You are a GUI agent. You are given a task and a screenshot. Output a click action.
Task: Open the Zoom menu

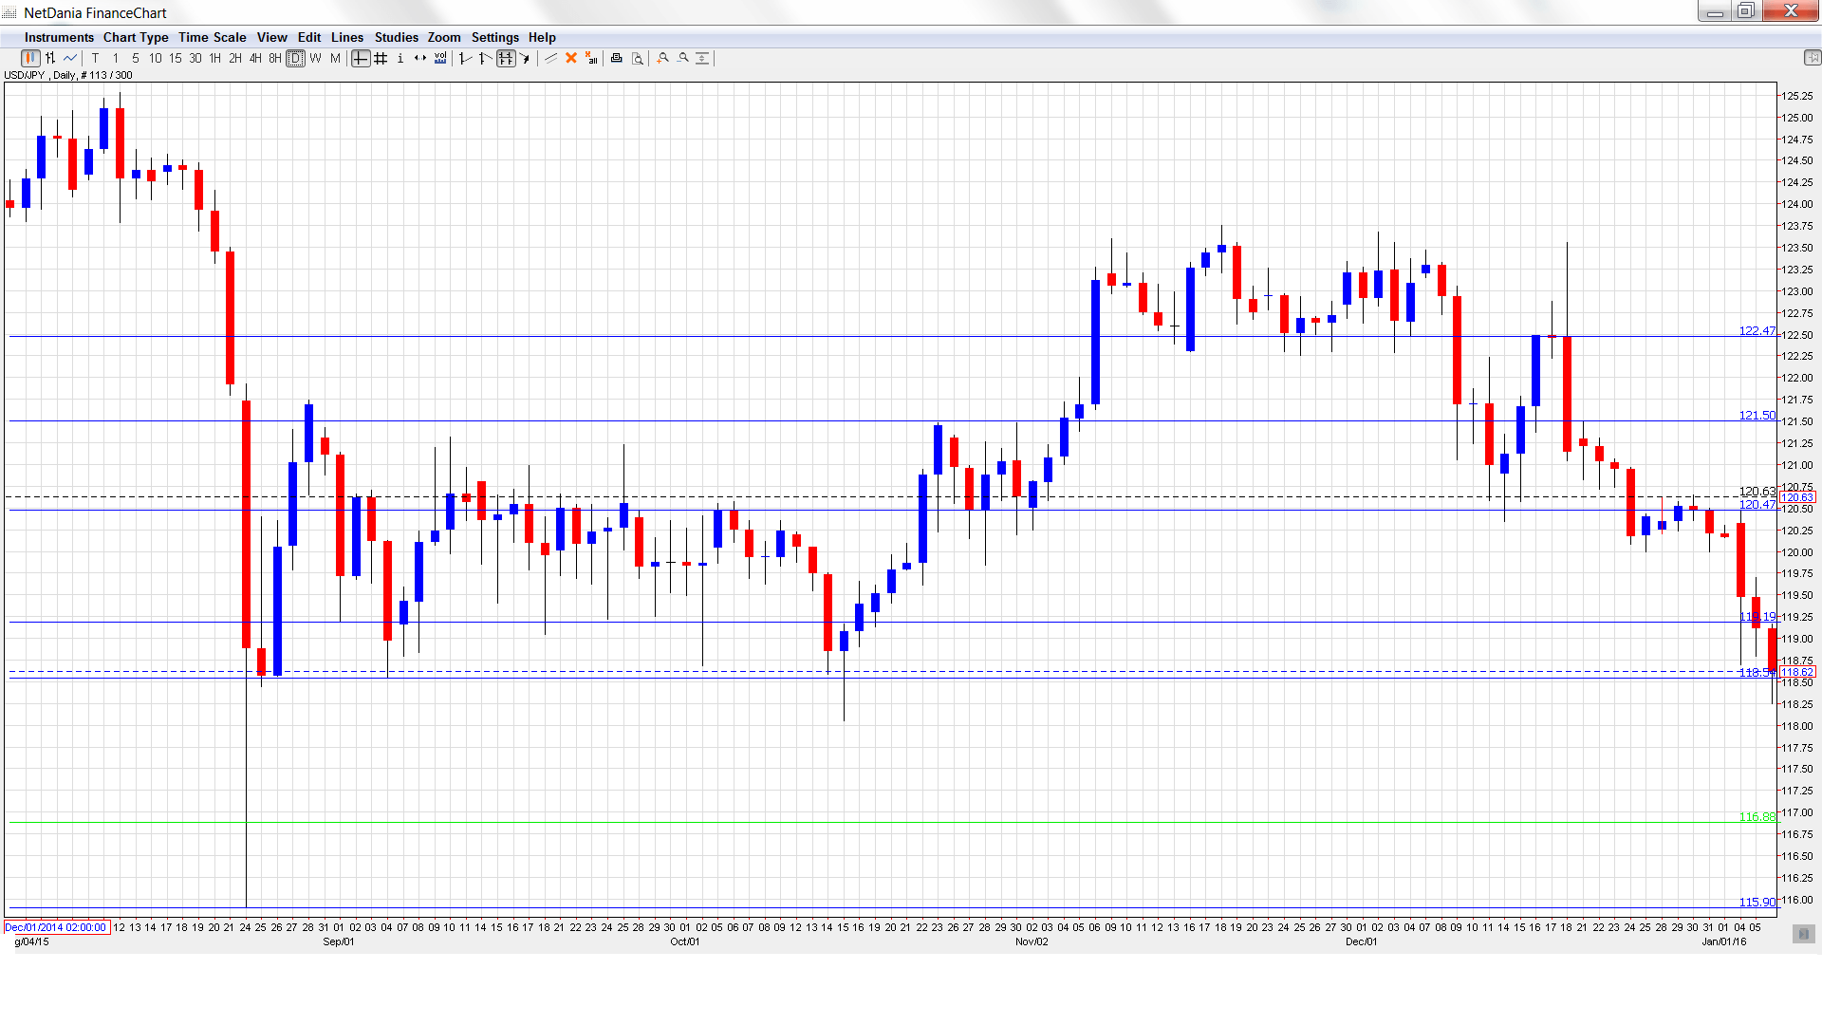click(444, 38)
